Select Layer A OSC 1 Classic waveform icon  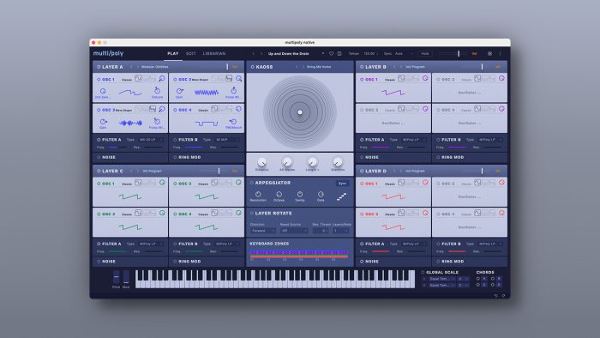(138, 78)
